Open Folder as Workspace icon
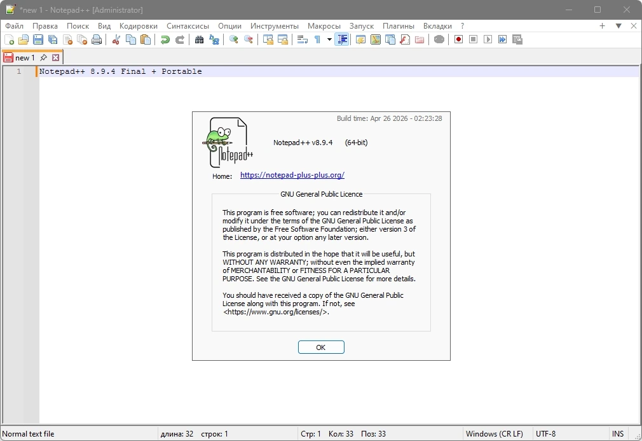This screenshot has width=642, height=441. [420, 39]
